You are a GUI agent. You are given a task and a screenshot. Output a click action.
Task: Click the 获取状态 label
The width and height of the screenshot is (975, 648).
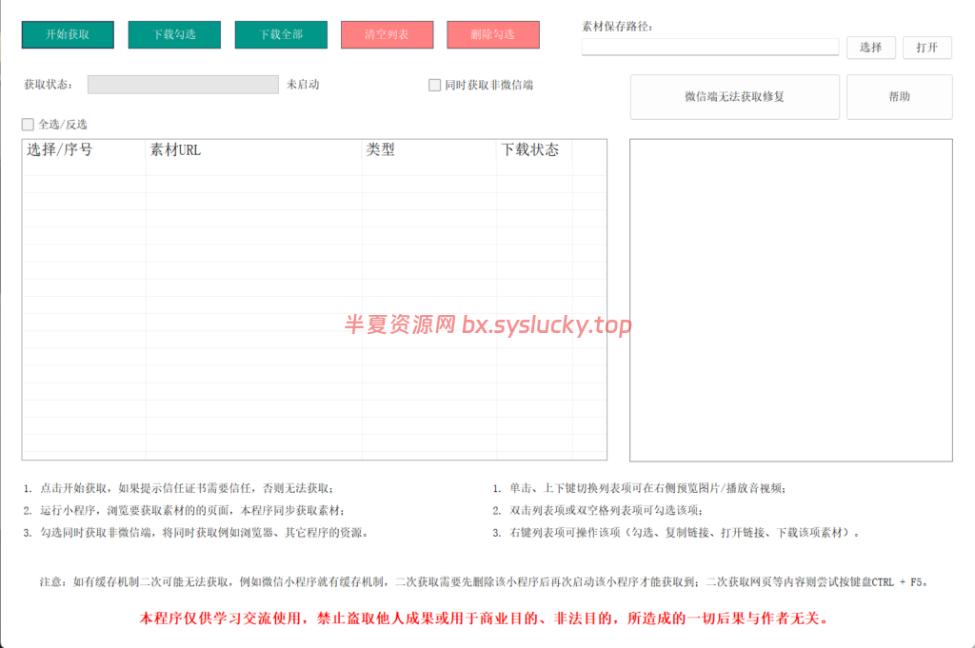(x=48, y=85)
